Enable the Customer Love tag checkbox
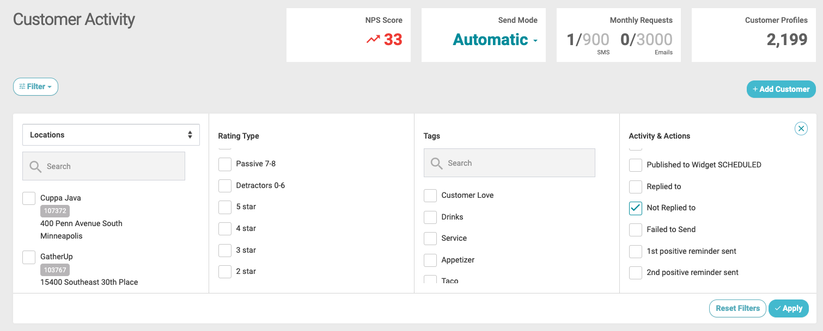This screenshot has height=331, width=823. pos(430,195)
